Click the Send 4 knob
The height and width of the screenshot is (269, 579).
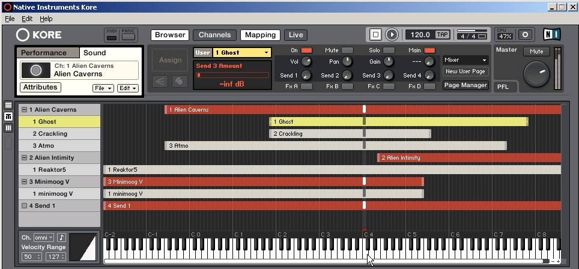(x=429, y=75)
